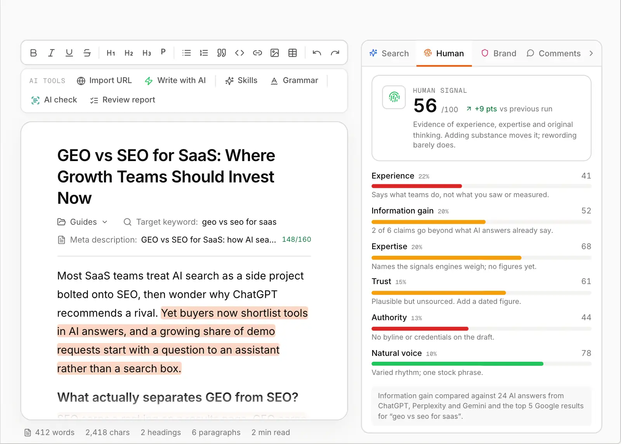Click the 412 words count
This screenshot has width=621, height=444.
[49, 432]
